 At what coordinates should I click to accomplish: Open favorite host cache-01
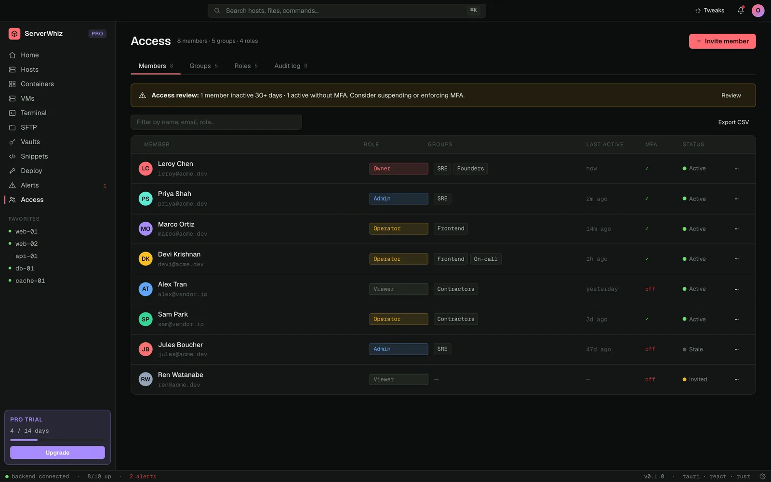[58, 281]
